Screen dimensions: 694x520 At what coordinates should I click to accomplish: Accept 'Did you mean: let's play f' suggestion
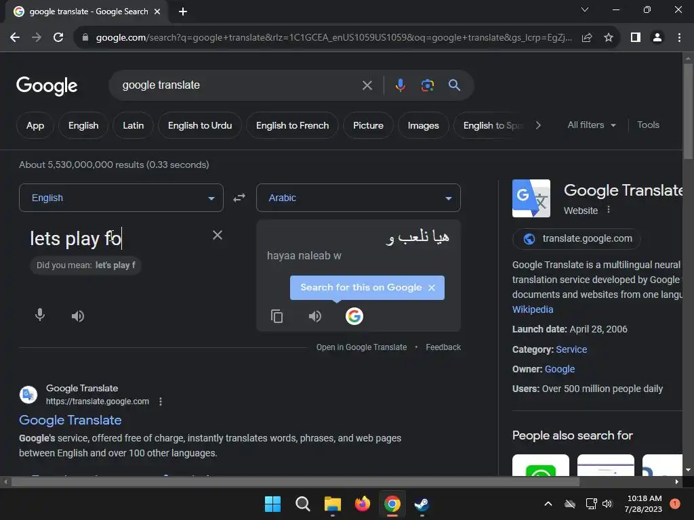86,265
